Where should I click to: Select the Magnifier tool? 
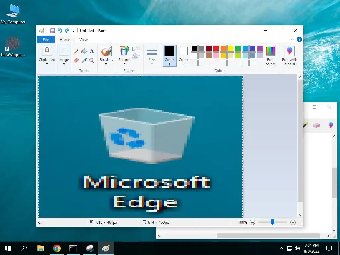(x=92, y=60)
